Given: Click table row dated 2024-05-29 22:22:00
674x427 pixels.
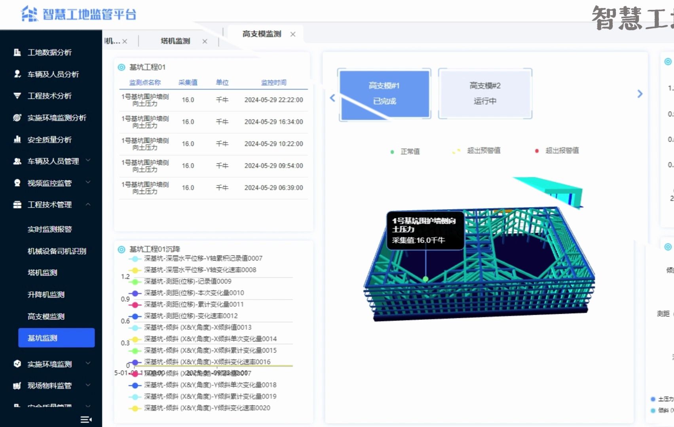Looking at the screenshot, I should click(x=213, y=100).
